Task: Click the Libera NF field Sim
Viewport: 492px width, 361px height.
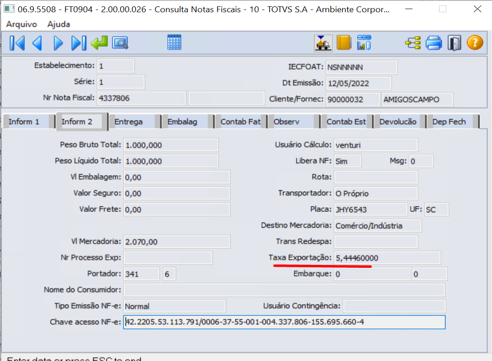Action: (x=348, y=161)
